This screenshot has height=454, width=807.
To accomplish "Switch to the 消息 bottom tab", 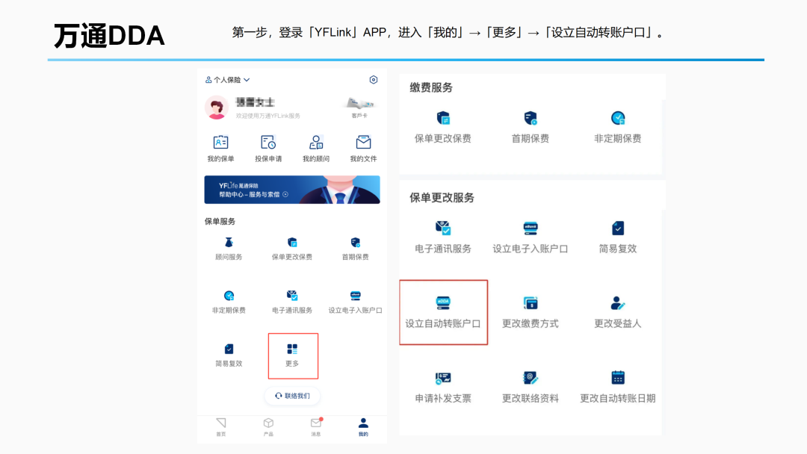I will 316,427.
